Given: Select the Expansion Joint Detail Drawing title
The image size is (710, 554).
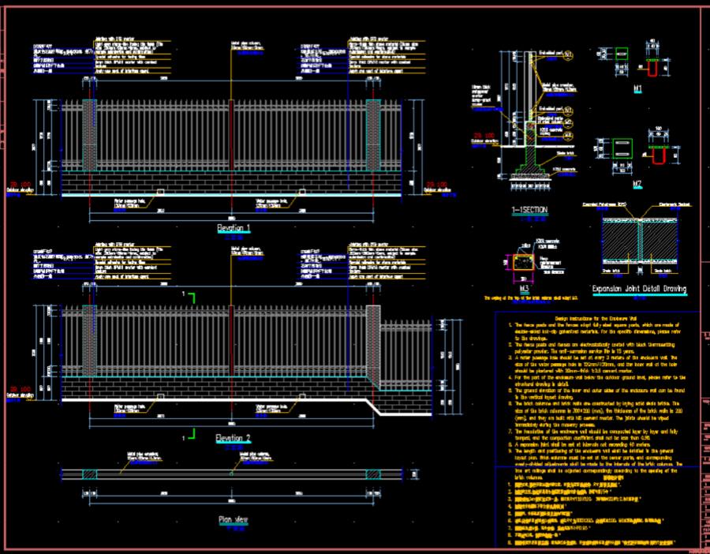Looking at the screenshot, I should point(639,290).
